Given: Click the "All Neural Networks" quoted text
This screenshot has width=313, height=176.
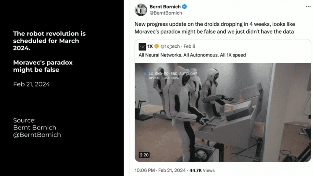Looking at the screenshot, I should point(192,55).
